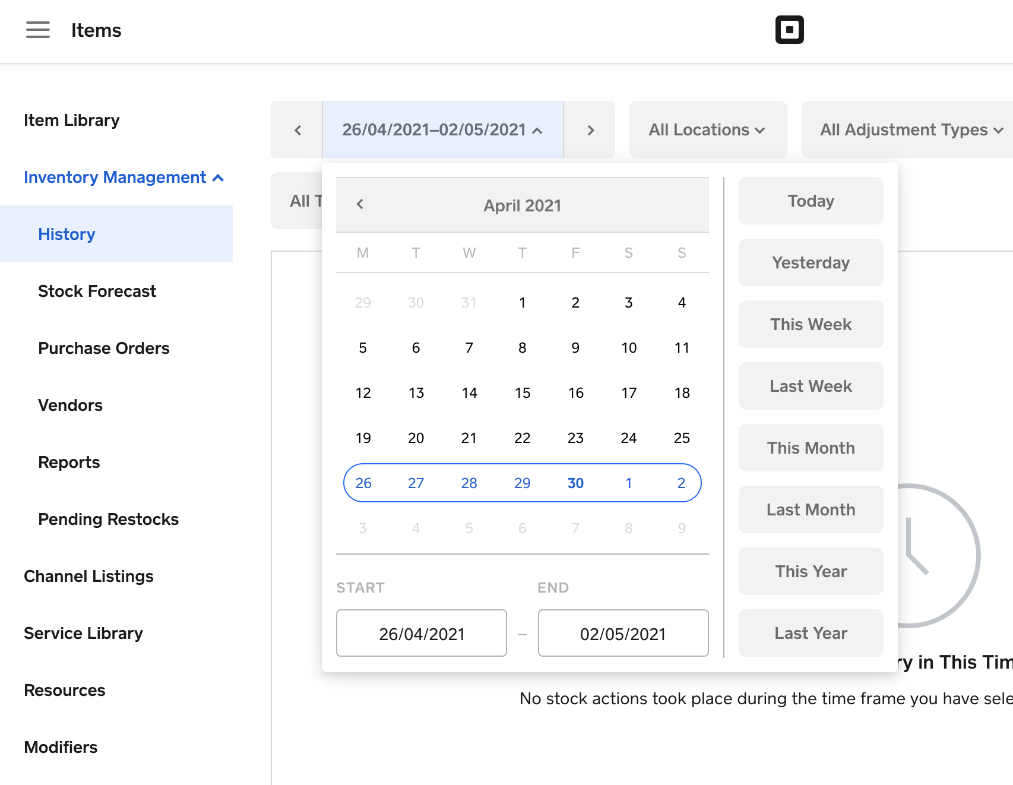This screenshot has width=1013, height=785.
Task: Pick April 15 in the calendar
Action: point(523,393)
